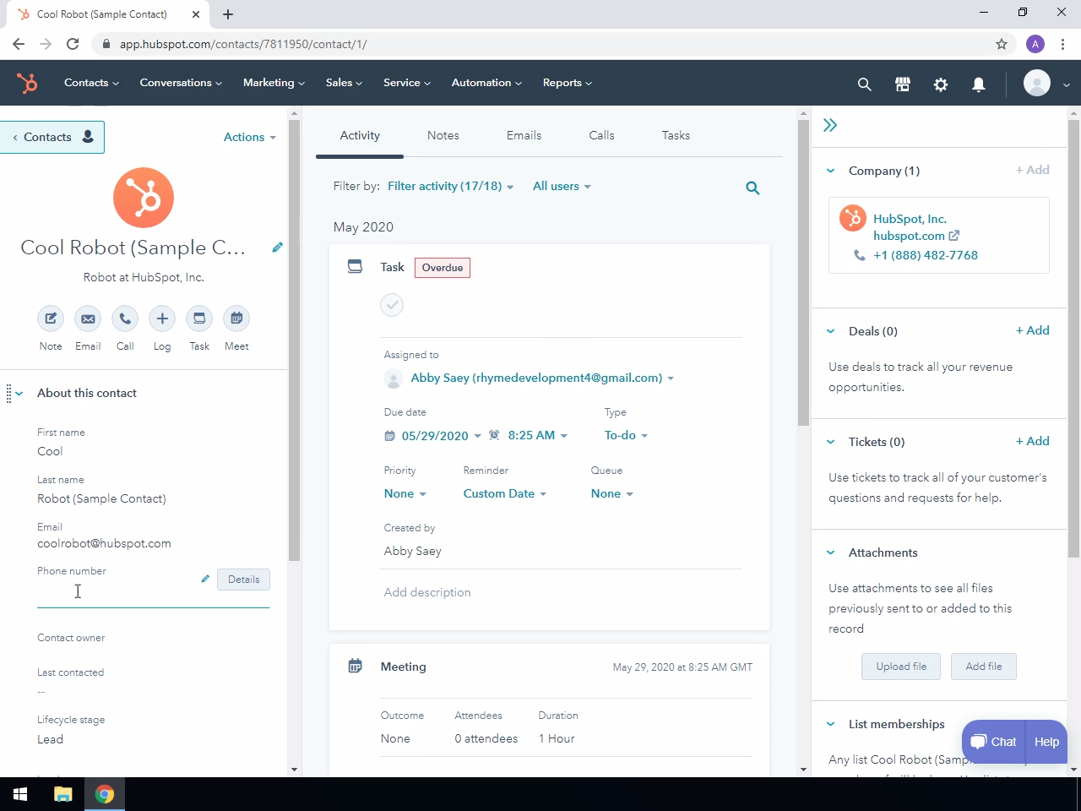
Task: Click the Chrome icon in the taskbar
Action: tap(105, 794)
